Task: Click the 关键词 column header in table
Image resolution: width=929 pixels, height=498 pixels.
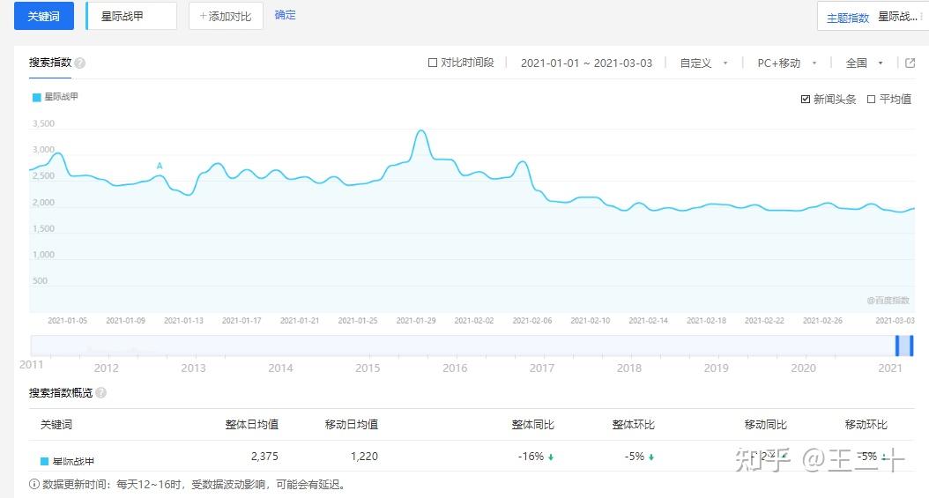Action: pos(56,425)
